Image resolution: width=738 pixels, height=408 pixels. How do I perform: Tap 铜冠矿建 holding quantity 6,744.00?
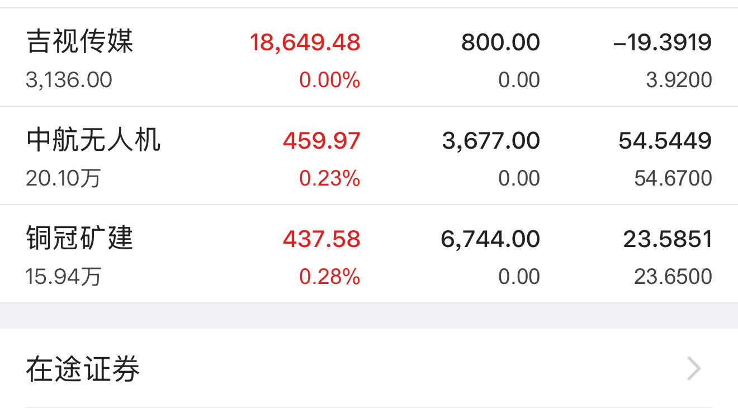[490, 239]
